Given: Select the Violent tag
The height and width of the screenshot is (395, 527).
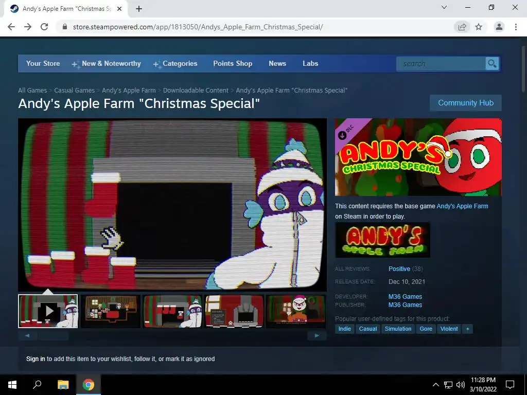Looking at the screenshot, I should coord(449,329).
